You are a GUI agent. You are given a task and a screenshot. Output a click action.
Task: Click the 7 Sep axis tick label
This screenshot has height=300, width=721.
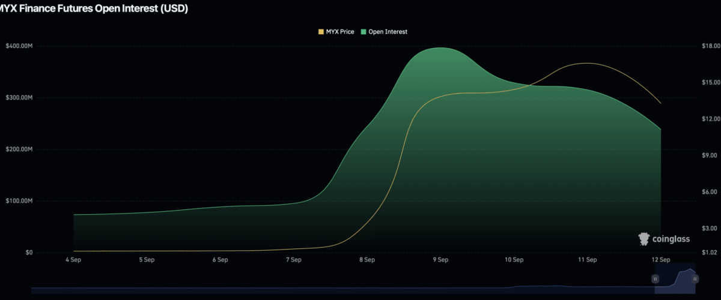tap(293, 260)
